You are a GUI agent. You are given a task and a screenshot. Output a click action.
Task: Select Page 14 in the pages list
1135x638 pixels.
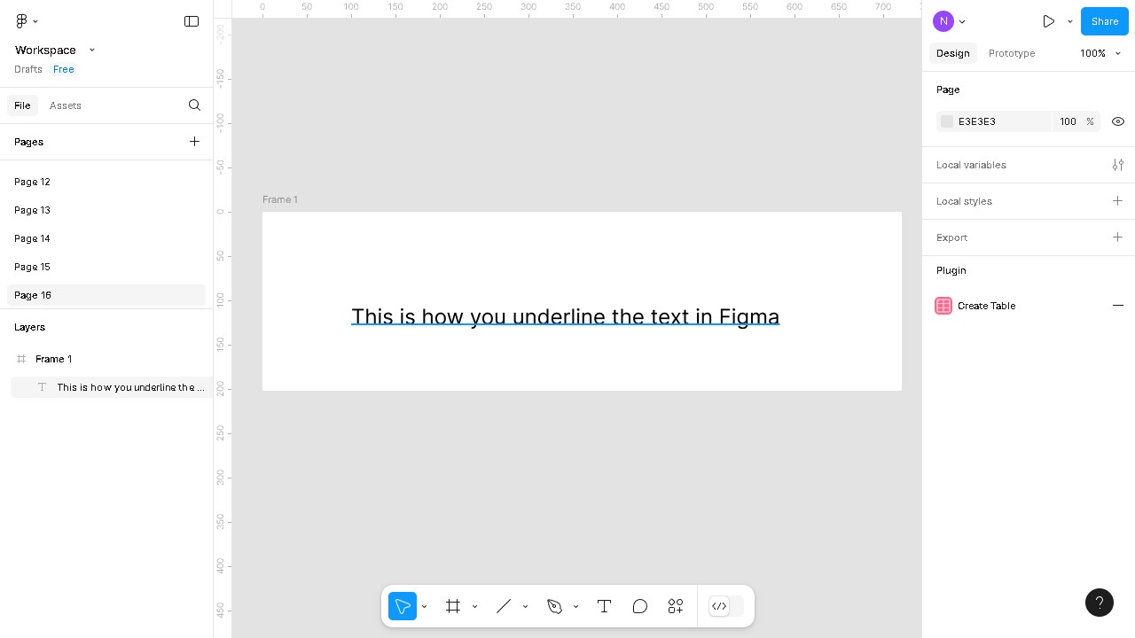[x=32, y=238]
